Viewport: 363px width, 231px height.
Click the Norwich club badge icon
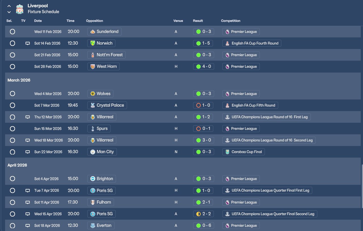[92, 43]
